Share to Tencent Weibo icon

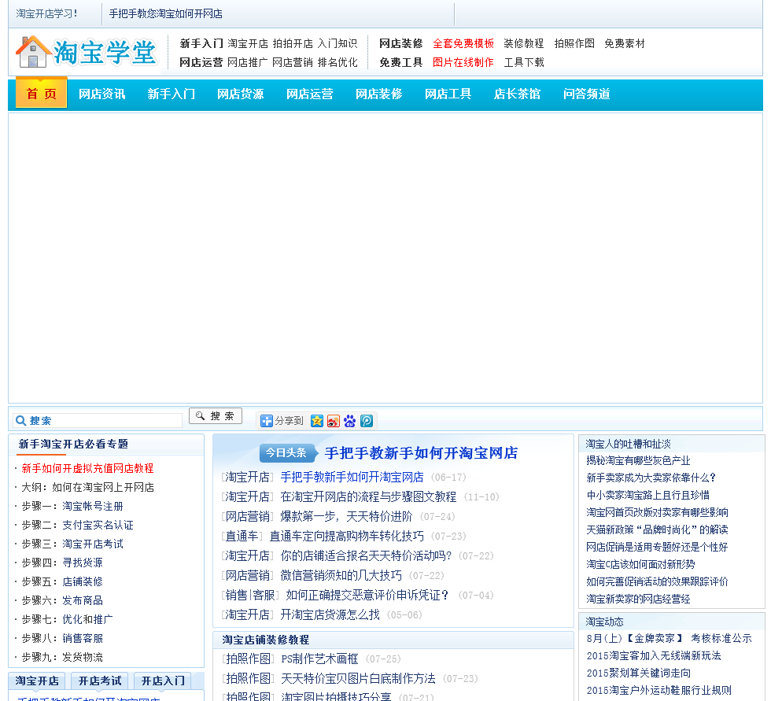coord(367,421)
